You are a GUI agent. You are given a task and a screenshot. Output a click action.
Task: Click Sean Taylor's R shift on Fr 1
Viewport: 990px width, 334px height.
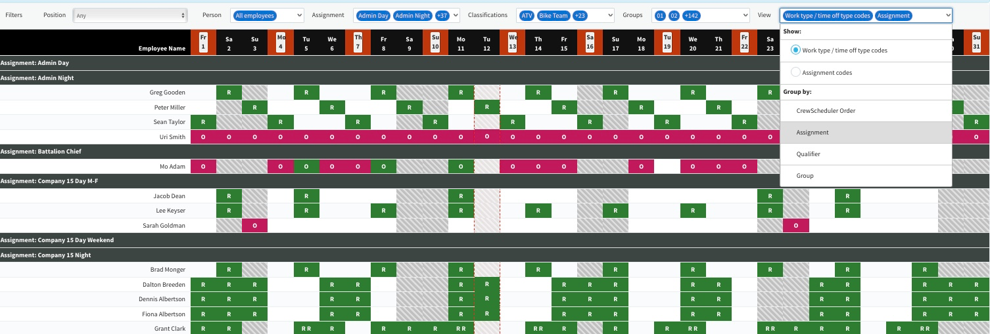pos(203,122)
